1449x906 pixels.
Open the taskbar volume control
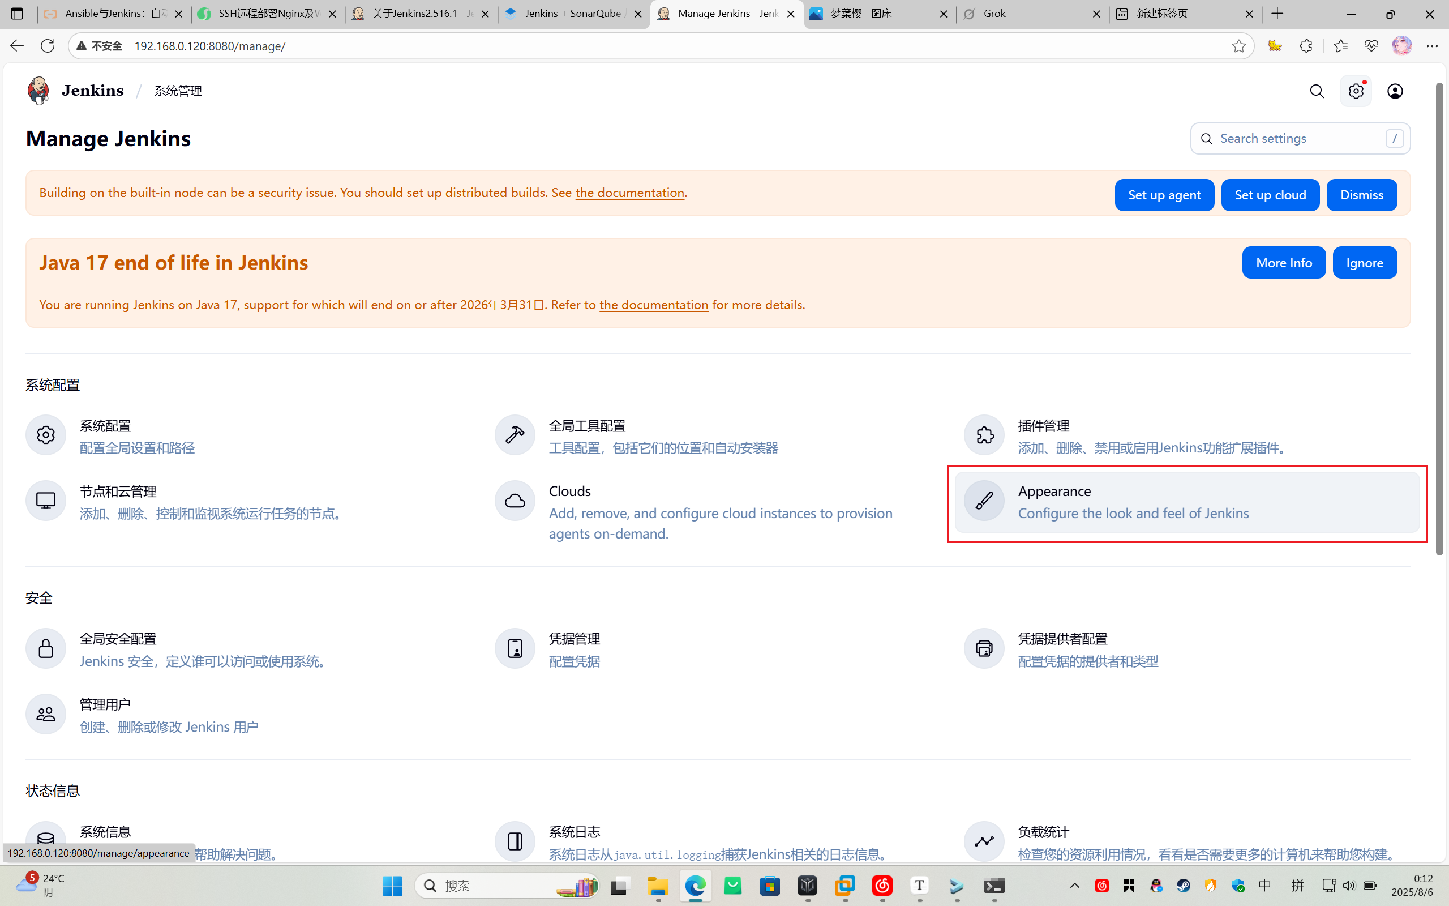(1348, 886)
